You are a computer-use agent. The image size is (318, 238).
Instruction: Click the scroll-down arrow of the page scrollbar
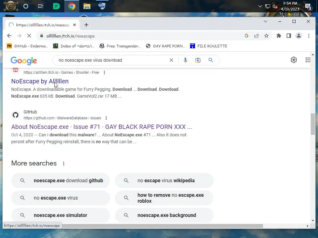[x=313, y=221]
